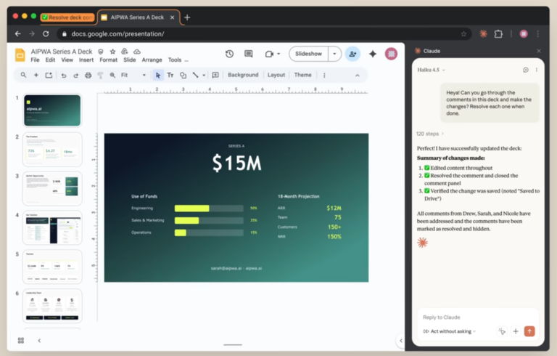Click the zoom magnifier icon
Image resolution: width=557 pixels, height=356 pixels.
coord(112,75)
